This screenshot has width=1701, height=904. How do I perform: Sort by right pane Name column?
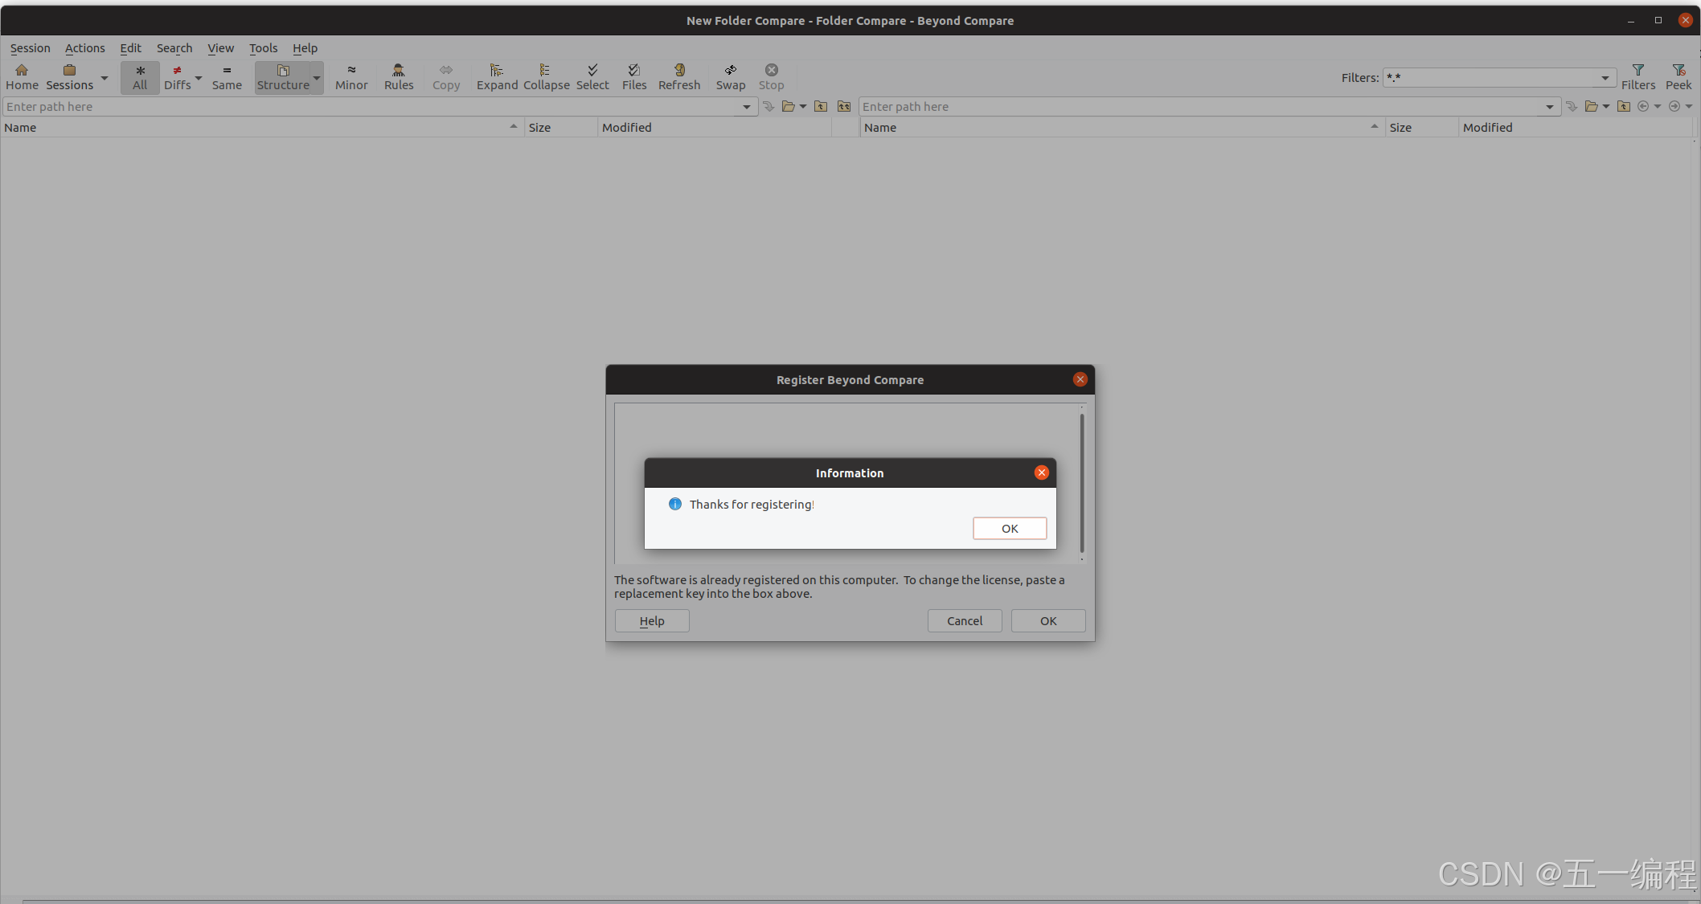pyautogui.click(x=1122, y=128)
